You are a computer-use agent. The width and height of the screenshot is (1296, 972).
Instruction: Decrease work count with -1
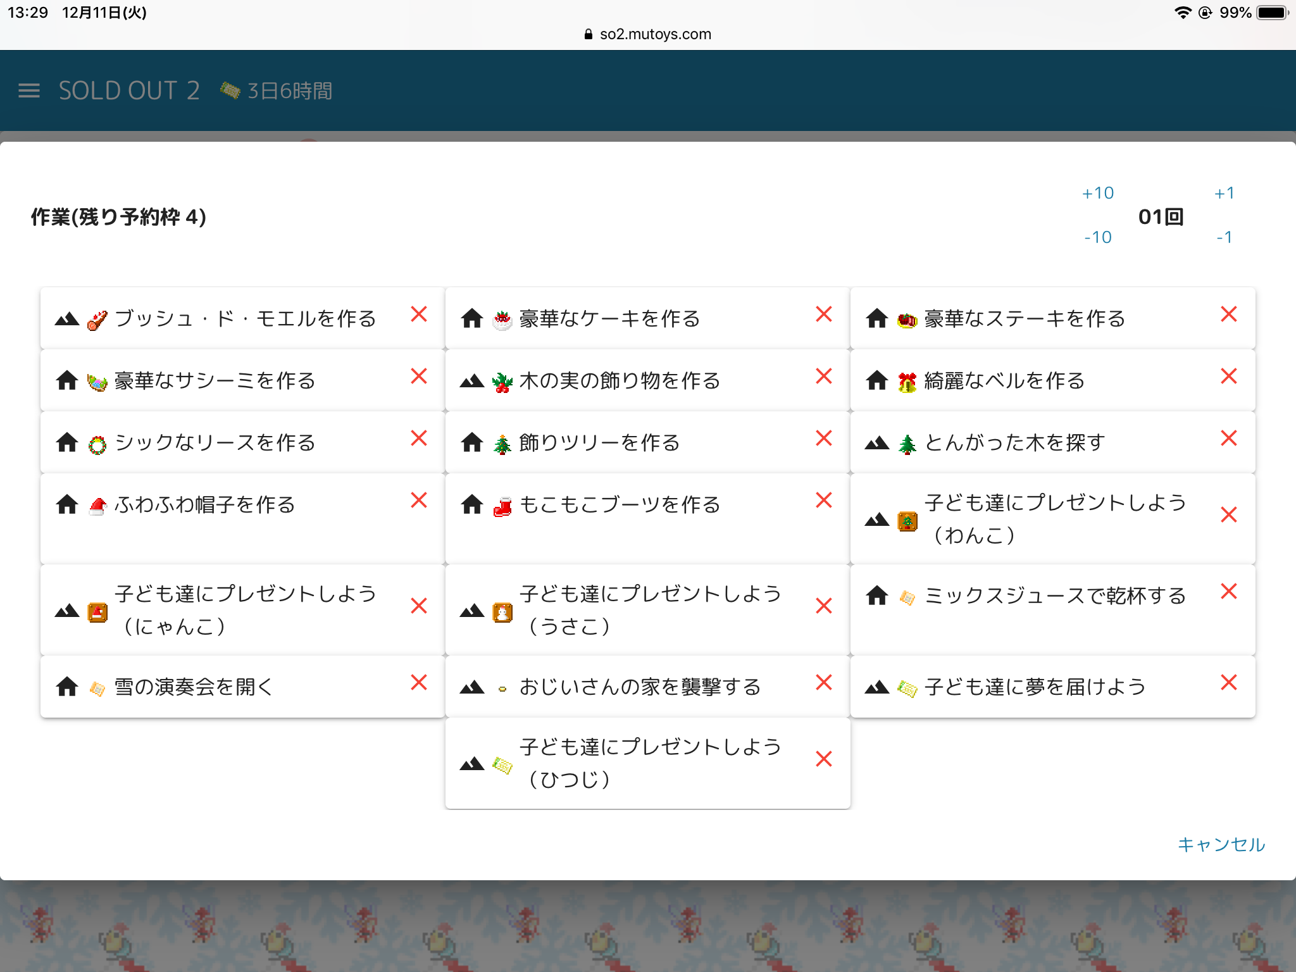click(x=1224, y=237)
